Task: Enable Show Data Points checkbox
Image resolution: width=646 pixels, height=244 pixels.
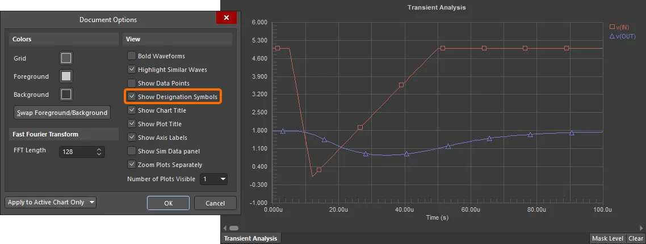Action: (x=132, y=83)
